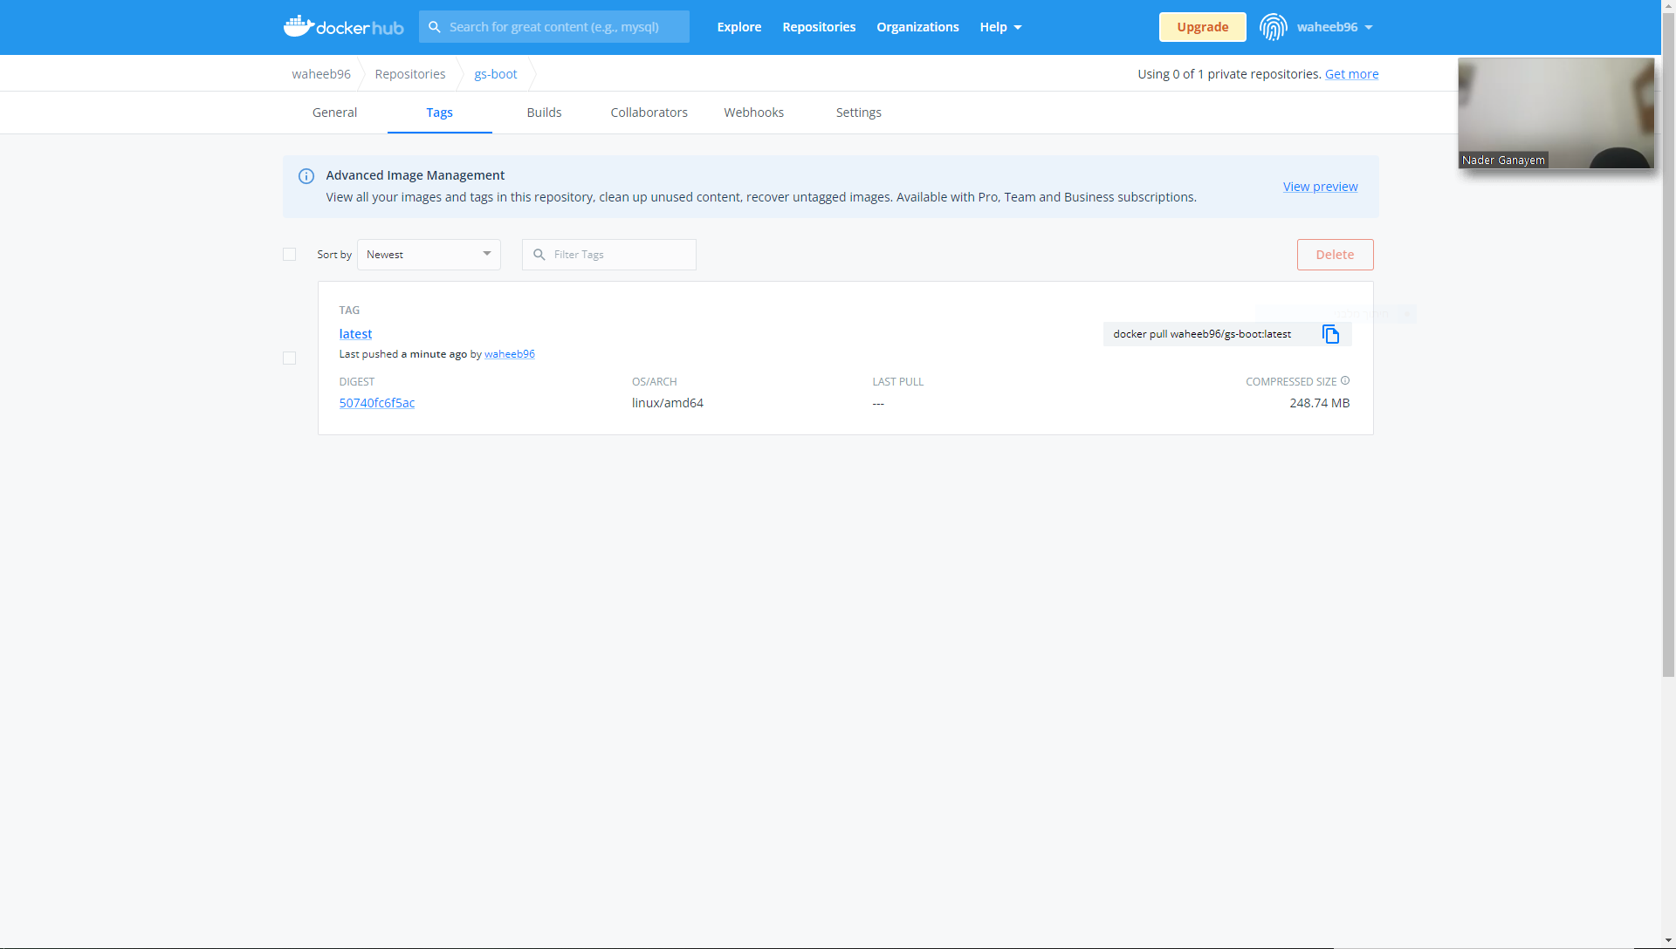Check the checkbox beside the latest tag
Screen dimensions: 1676x949
289,358
